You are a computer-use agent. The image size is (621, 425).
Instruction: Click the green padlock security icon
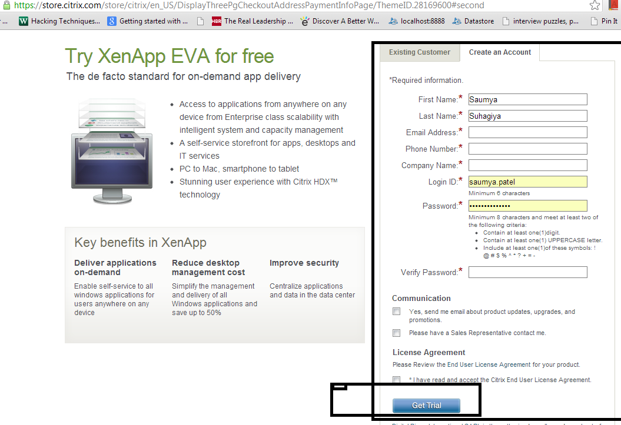(6, 5)
